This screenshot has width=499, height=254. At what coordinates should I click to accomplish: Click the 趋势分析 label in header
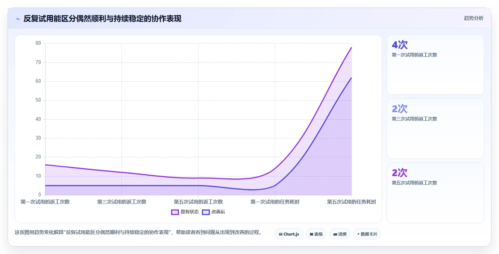point(474,18)
